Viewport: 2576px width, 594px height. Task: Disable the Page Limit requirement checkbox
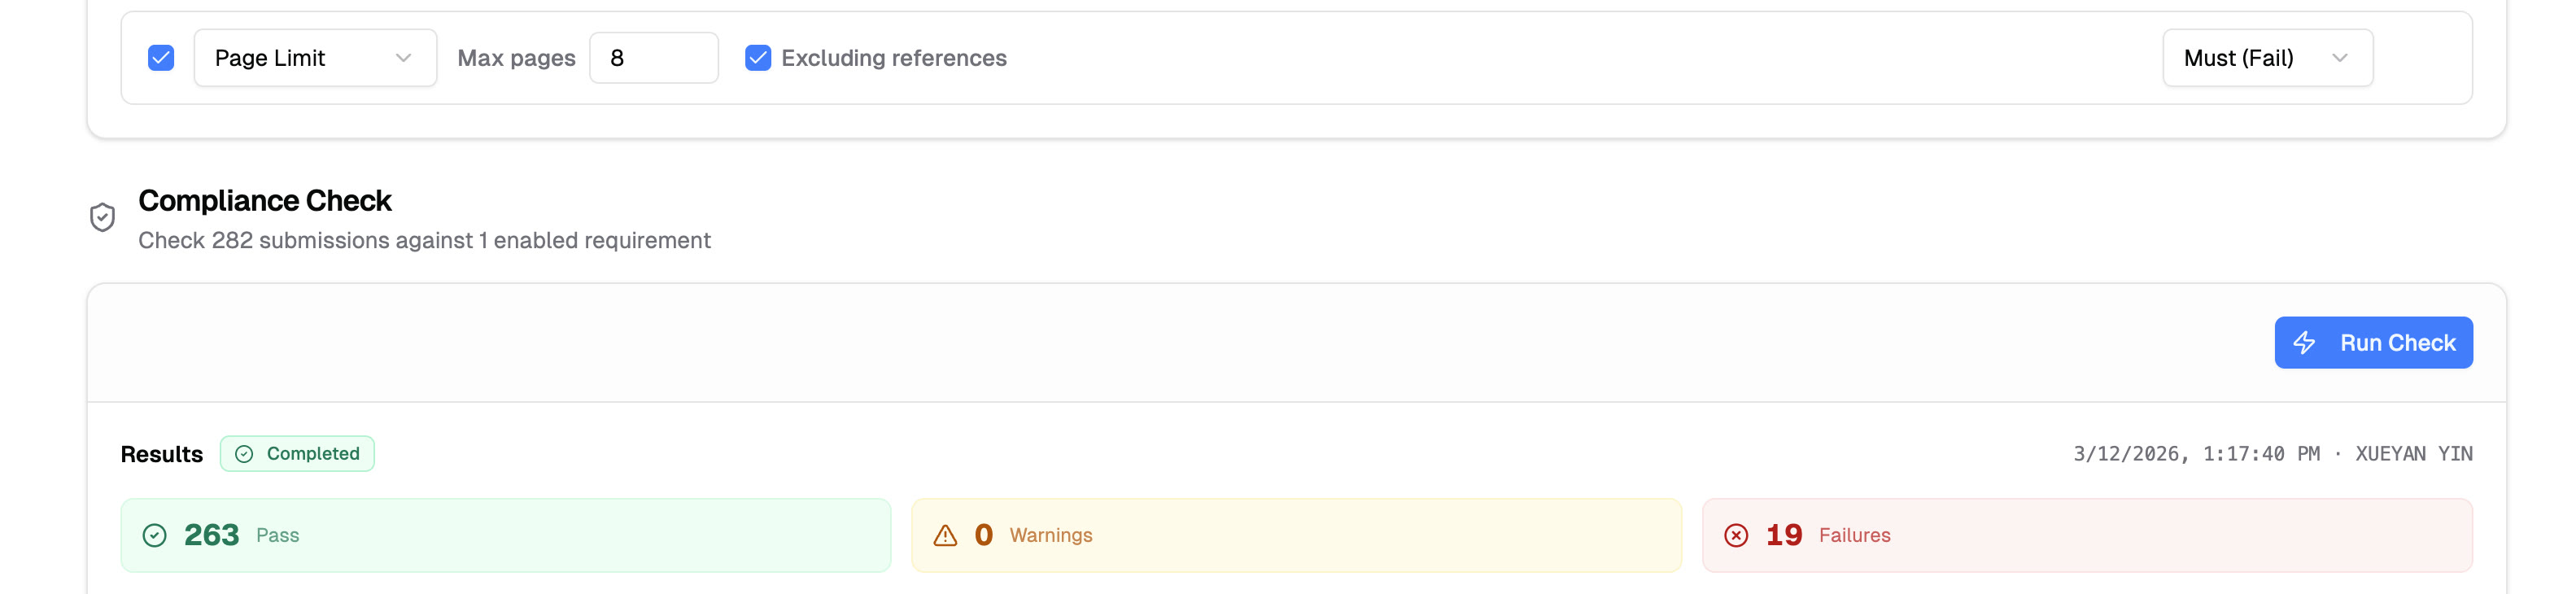point(161,58)
